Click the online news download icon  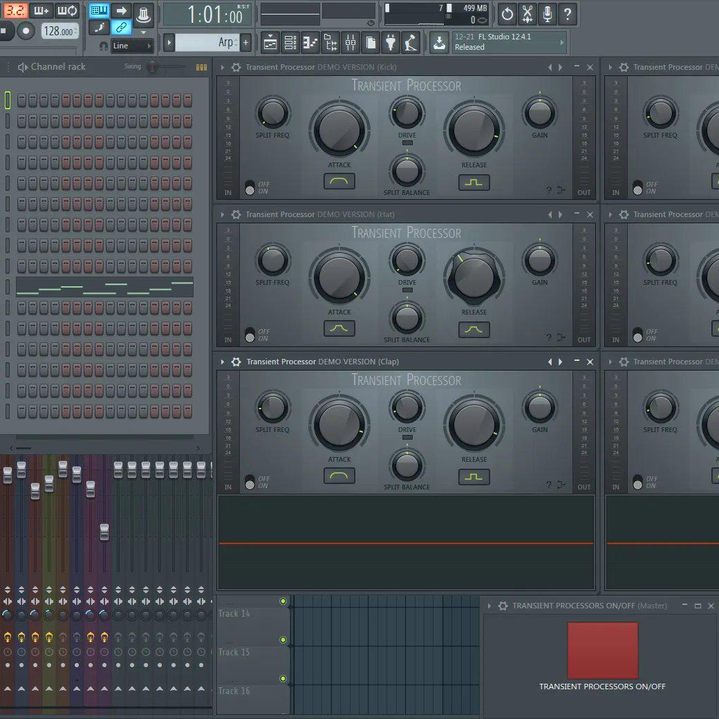point(439,43)
